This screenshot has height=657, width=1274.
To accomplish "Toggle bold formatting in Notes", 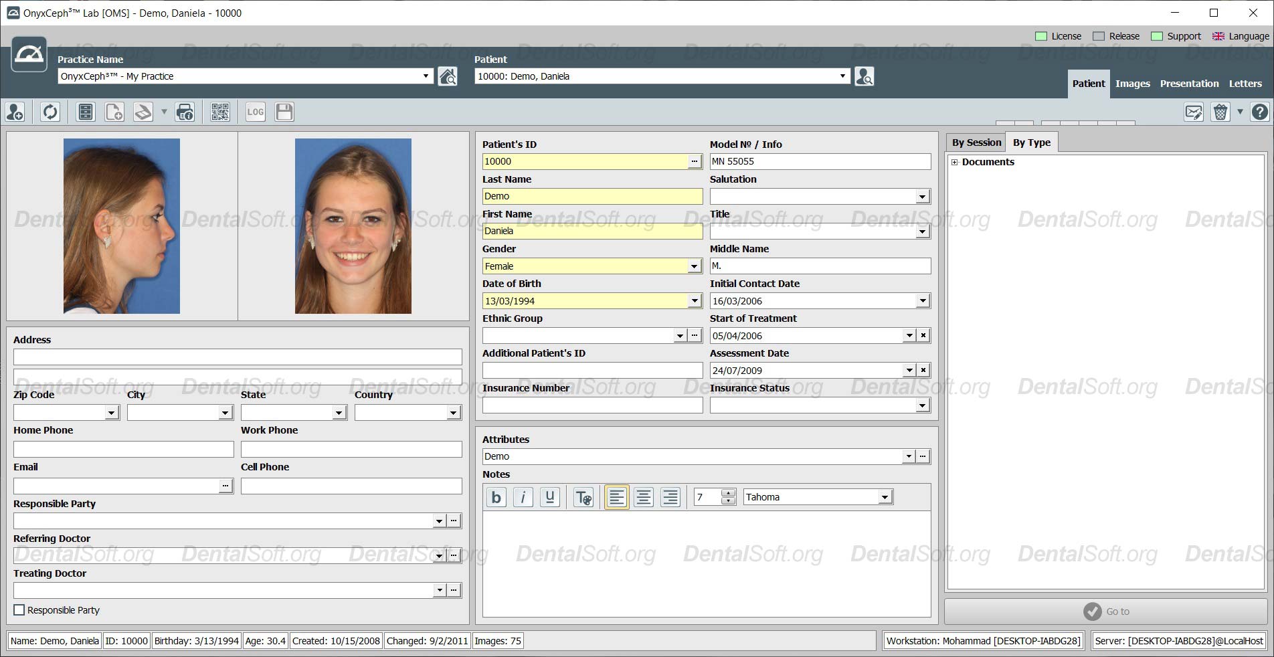I will click(x=496, y=497).
